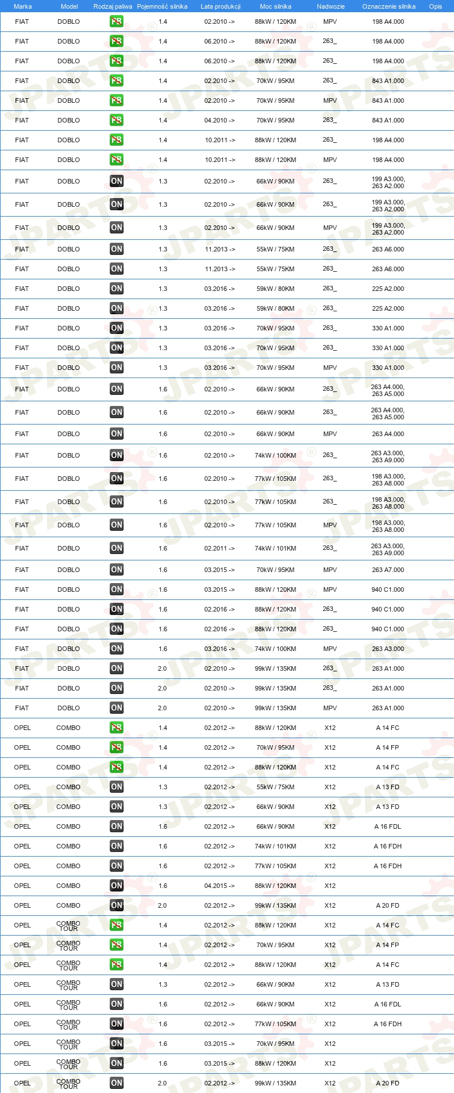Click the diesel ON icon in the Doblo 1.3 66kW MPV row
This screenshot has height=1093, width=454.
point(117,228)
